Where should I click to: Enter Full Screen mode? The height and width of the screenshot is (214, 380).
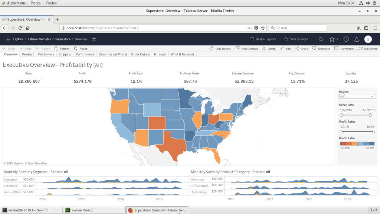pyautogui.click(x=368, y=49)
